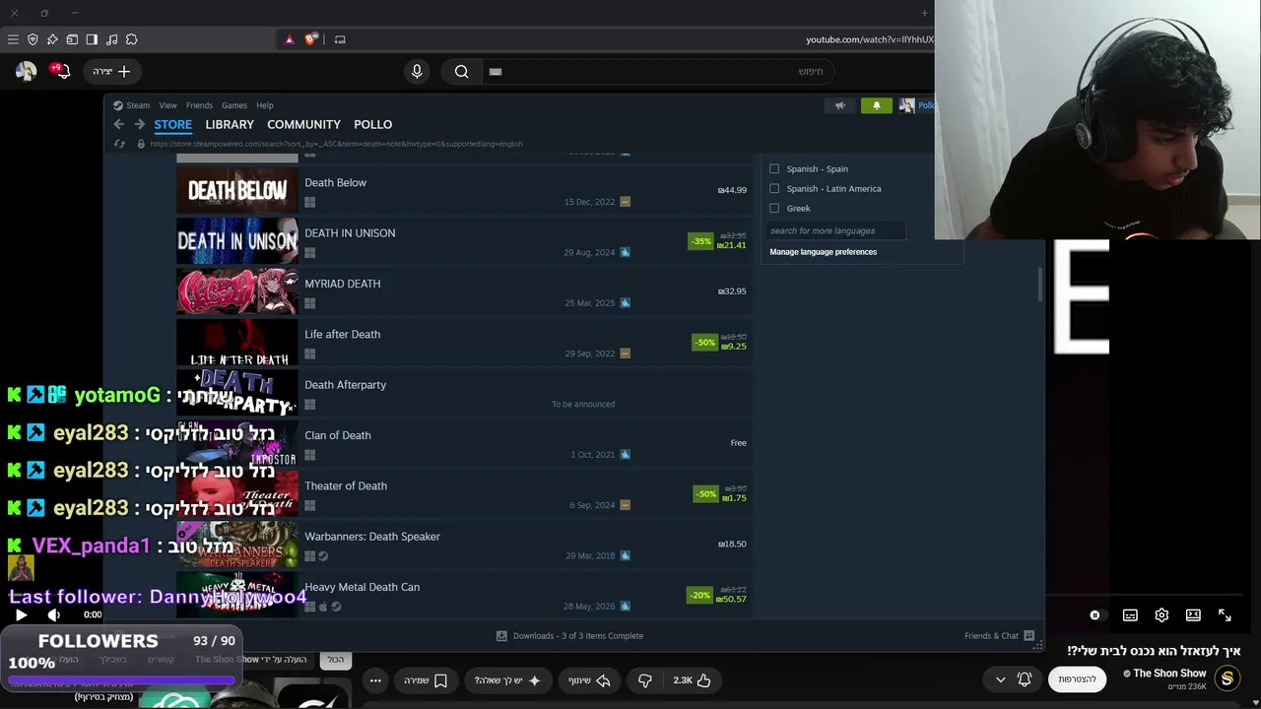1261x709 pixels.
Task: Save the video to a playlist
Action: 426,680
